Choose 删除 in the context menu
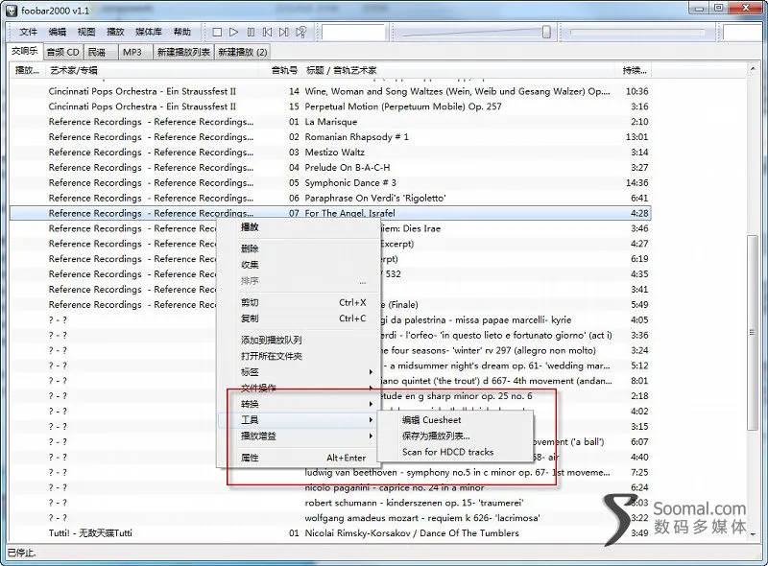 point(299,248)
